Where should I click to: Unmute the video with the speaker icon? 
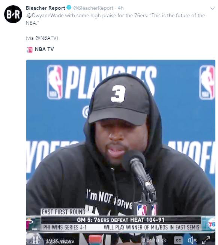[x=192, y=240]
